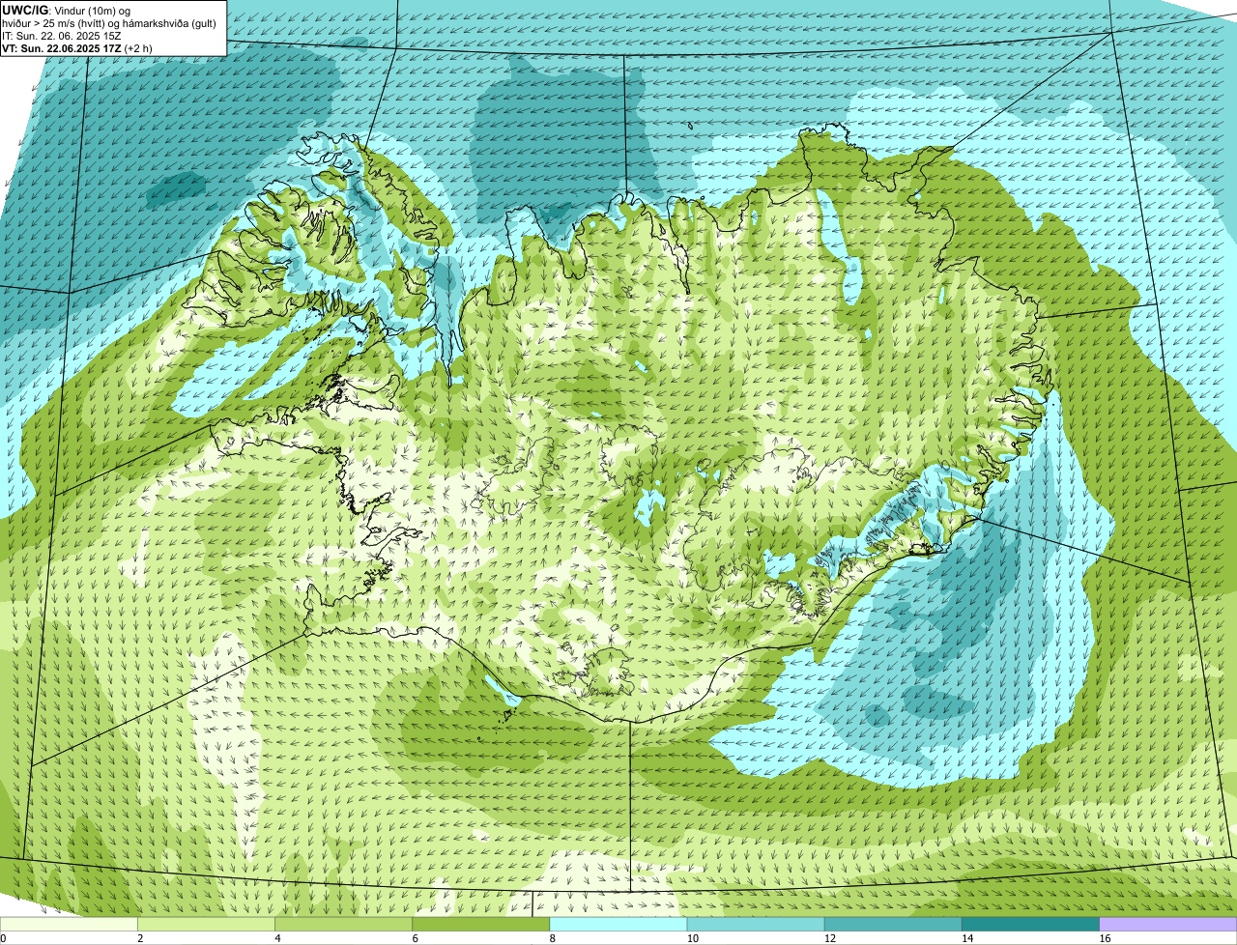Click the valid time "VT: Sun. 22.06.2025 17Z (+2 h)"
The width and height of the screenshot is (1237, 945).
76,47
